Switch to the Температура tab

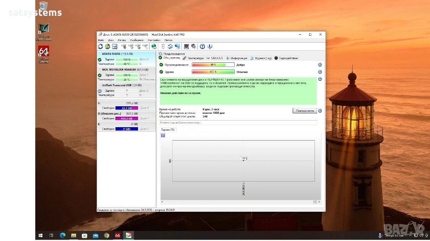tap(193, 58)
